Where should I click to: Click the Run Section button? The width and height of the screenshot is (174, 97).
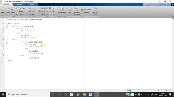[86, 10]
